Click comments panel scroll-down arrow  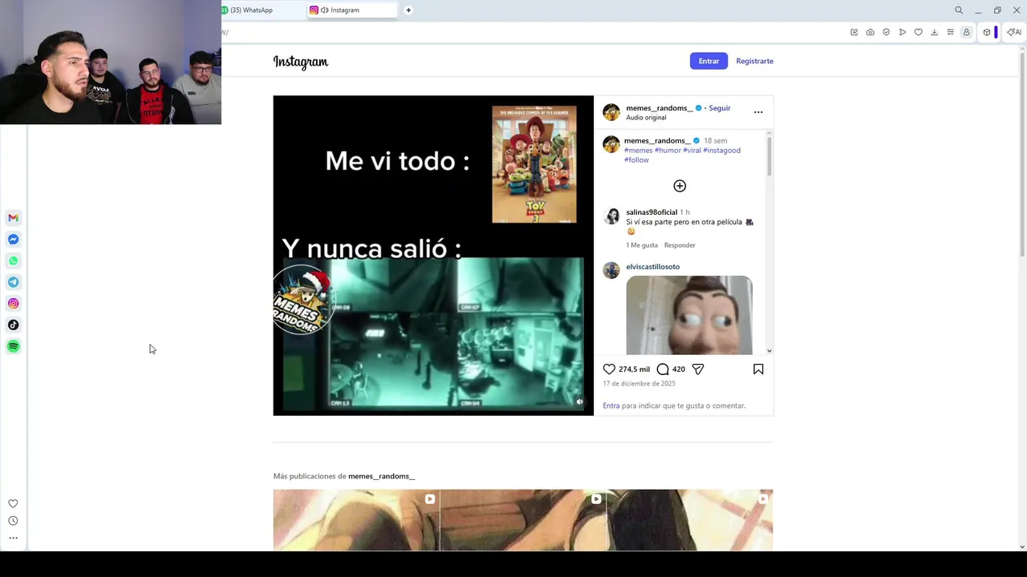click(x=769, y=351)
